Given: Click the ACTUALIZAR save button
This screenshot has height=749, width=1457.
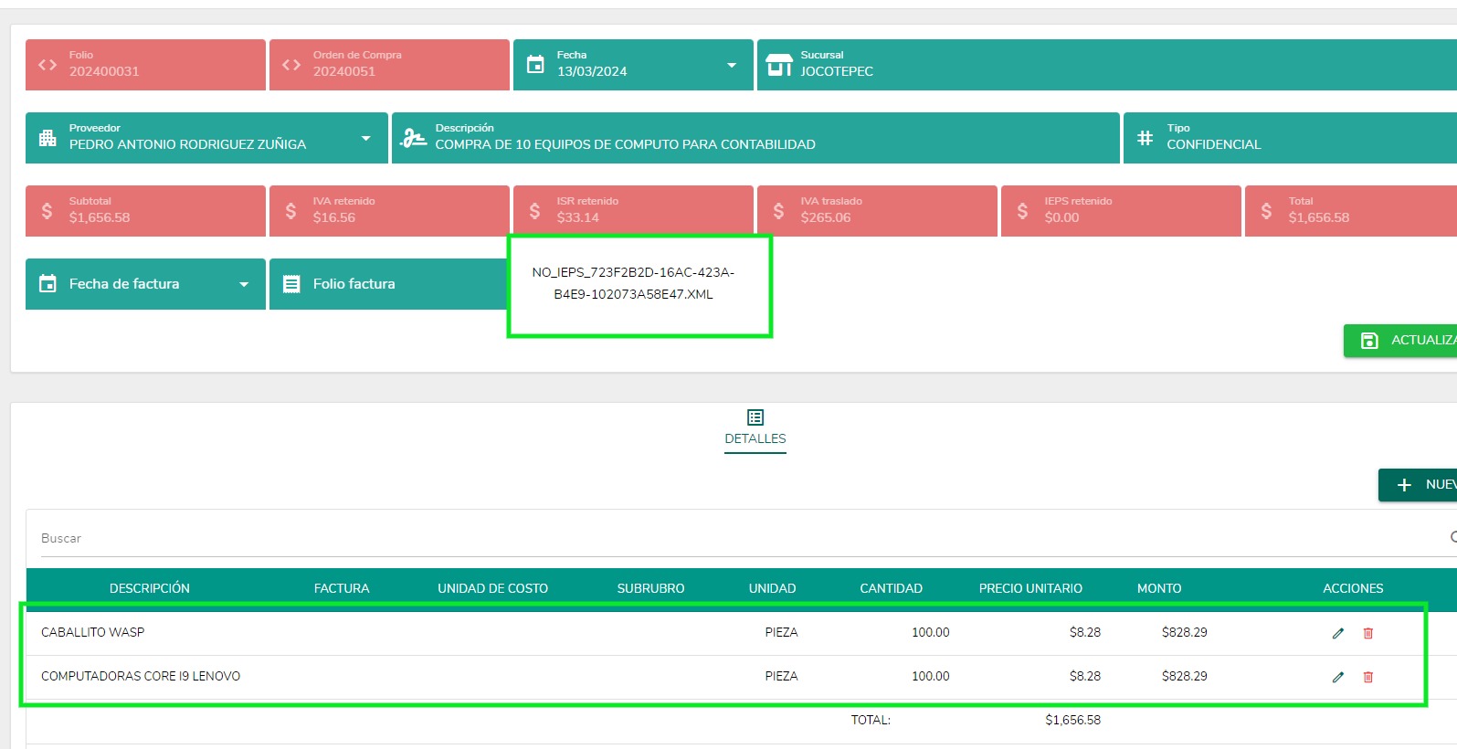Looking at the screenshot, I should pos(1400,340).
